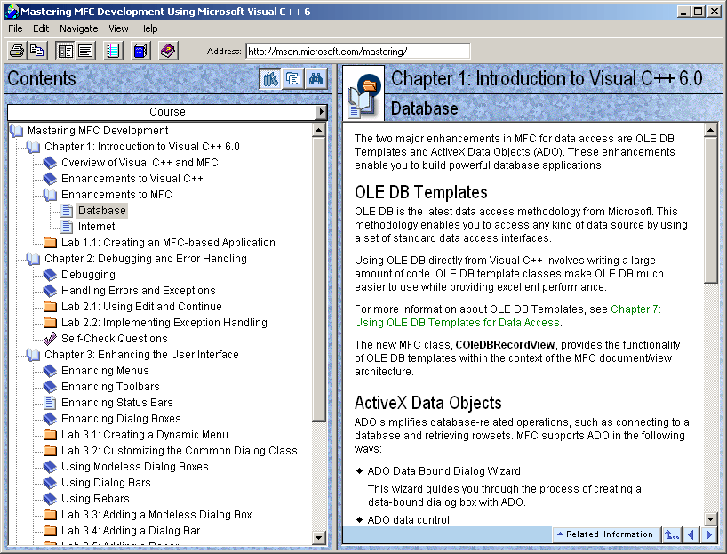Select Enhancing Toolbars topic
The height and width of the screenshot is (554, 727).
[x=110, y=387]
